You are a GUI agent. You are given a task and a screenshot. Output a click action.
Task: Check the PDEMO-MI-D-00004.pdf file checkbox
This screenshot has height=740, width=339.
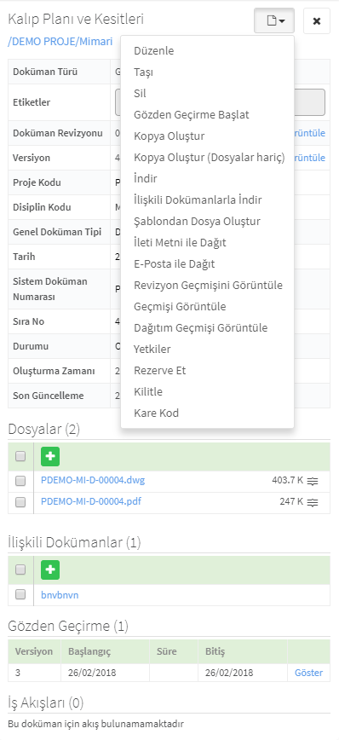pos(20,503)
